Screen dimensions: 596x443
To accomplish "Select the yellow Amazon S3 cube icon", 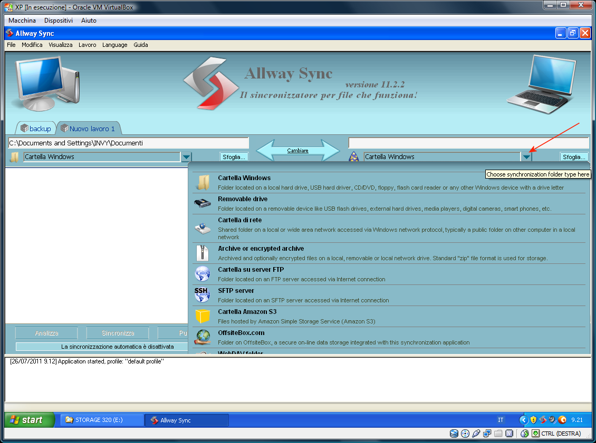I will (203, 316).
